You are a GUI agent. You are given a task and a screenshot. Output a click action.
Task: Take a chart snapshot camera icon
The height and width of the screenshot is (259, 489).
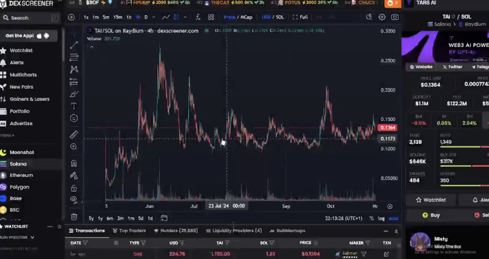(x=395, y=17)
